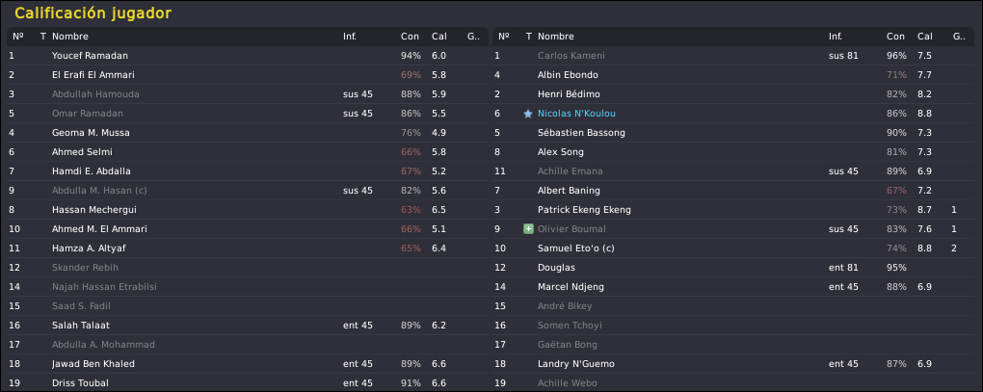Click the Nº column header in left table
The height and width of the screenshot is (392, 983).
click(x=17, y=37)
